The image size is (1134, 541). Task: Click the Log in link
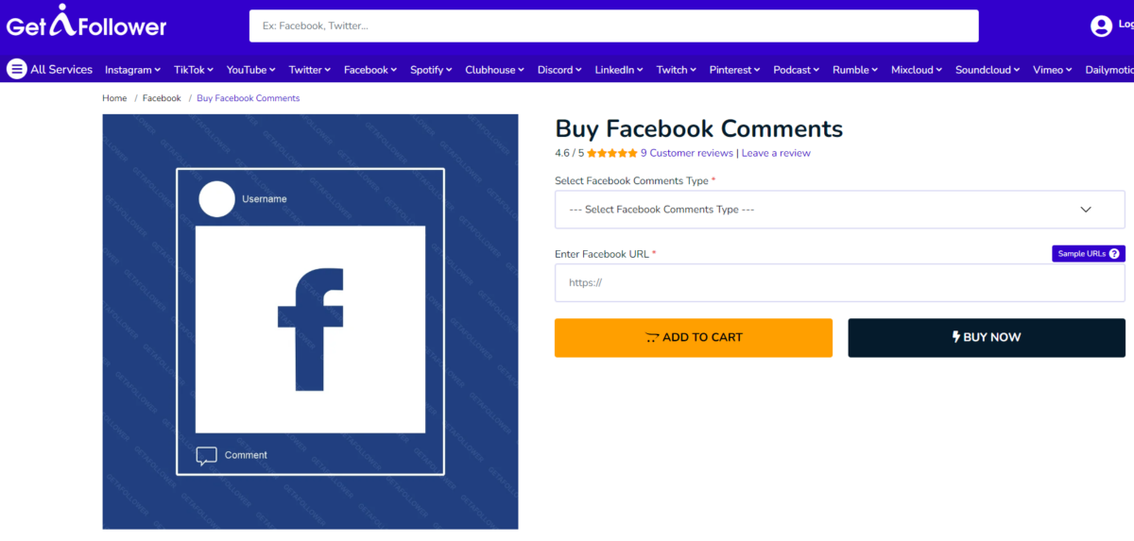pos(1125,26)
